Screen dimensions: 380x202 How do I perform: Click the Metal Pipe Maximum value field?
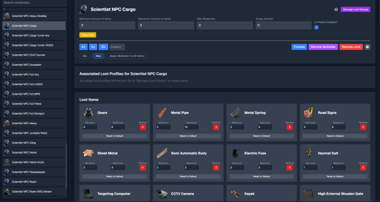[191, 127]
